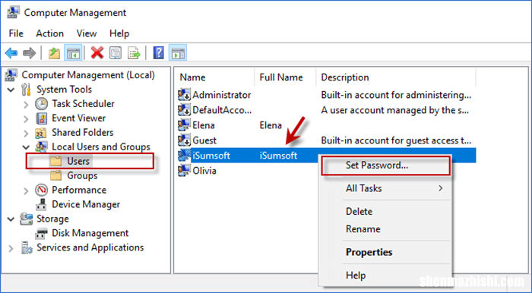532x293 pixels.
Task: Click the Shared Folders icon
Action: tap(41, 132)
